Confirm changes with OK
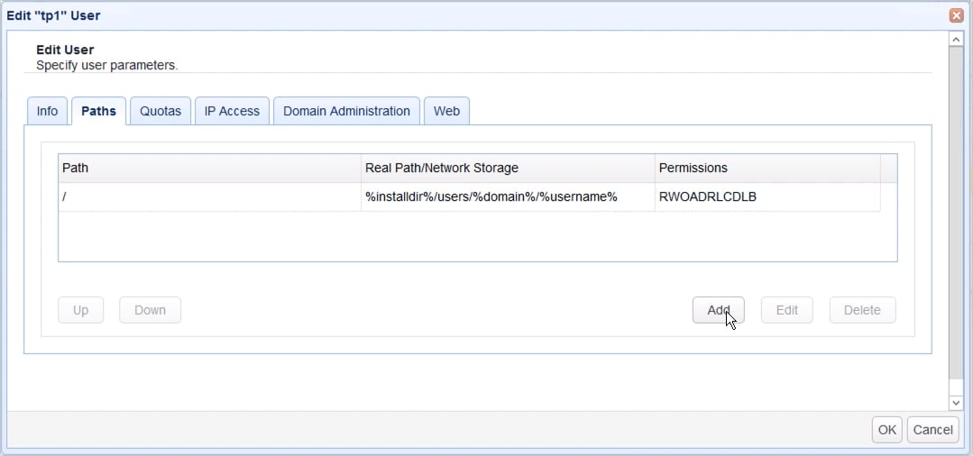Viewport: 973px width, 456px height. point(886,430)
